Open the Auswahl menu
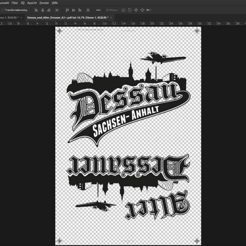 (4, 3)
